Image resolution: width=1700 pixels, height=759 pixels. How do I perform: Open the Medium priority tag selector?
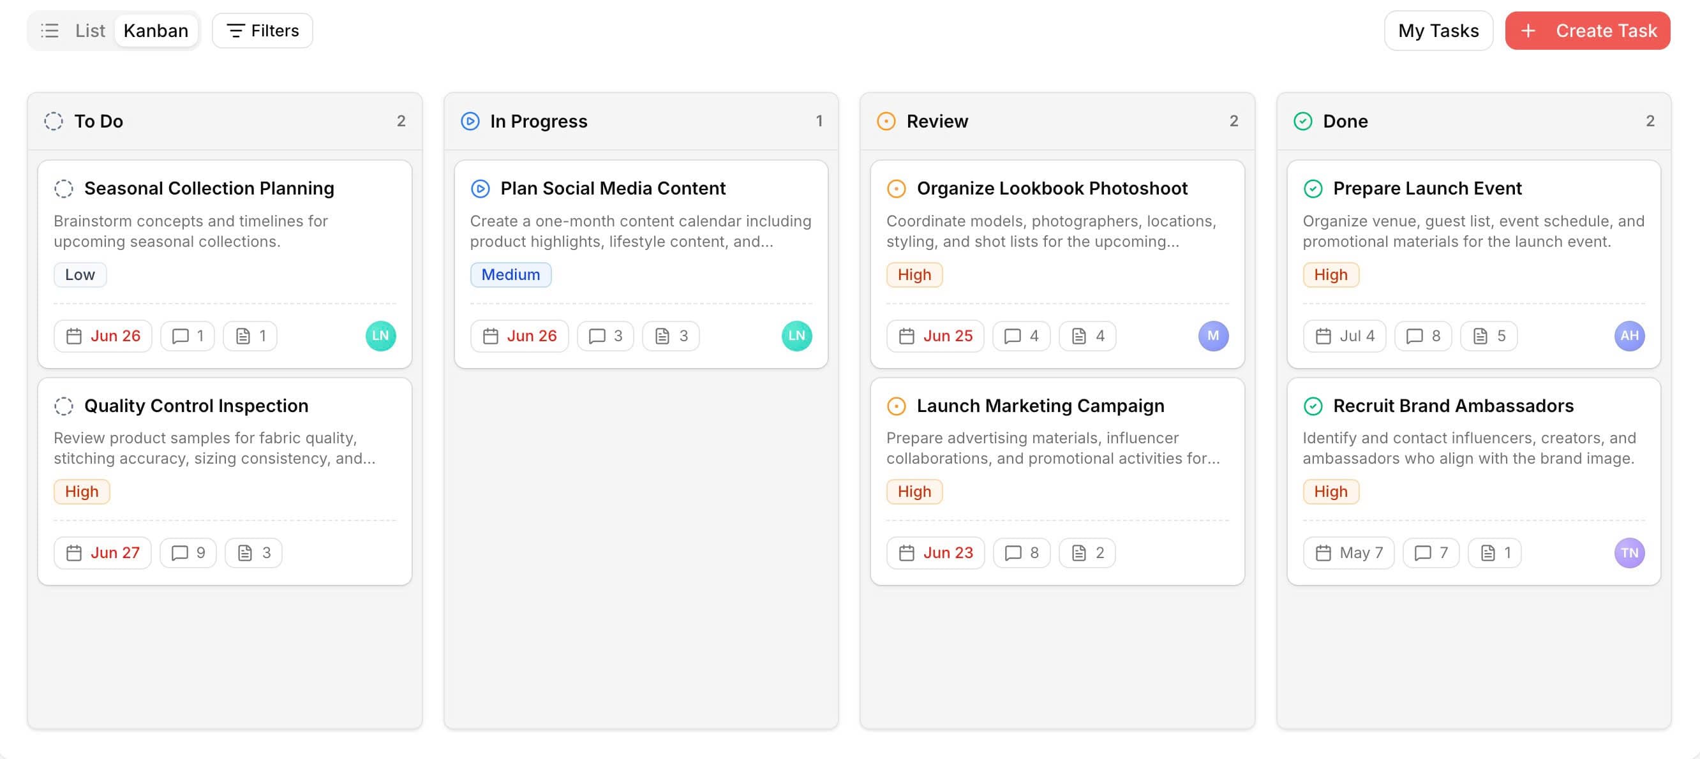coord(510,274)
